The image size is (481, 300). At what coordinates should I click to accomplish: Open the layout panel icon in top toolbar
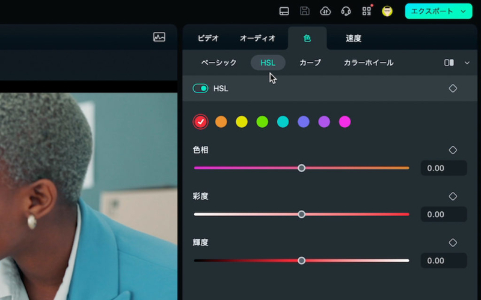click(284, 11)
